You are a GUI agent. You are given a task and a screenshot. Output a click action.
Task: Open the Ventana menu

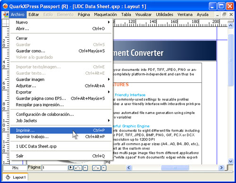click(185, 15)
